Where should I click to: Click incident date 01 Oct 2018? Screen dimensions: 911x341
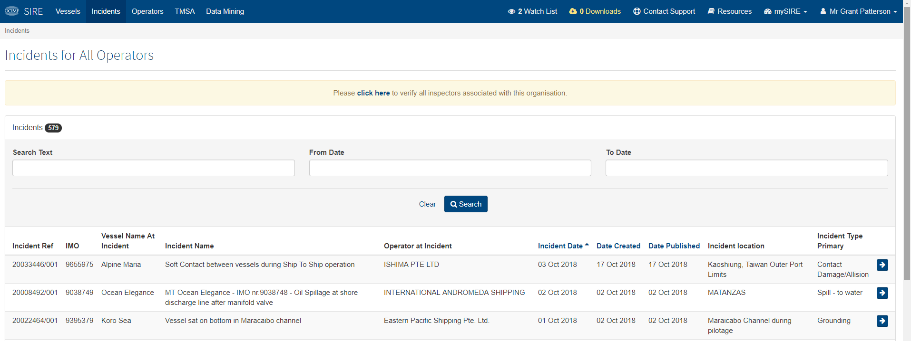tap(558, 321)
